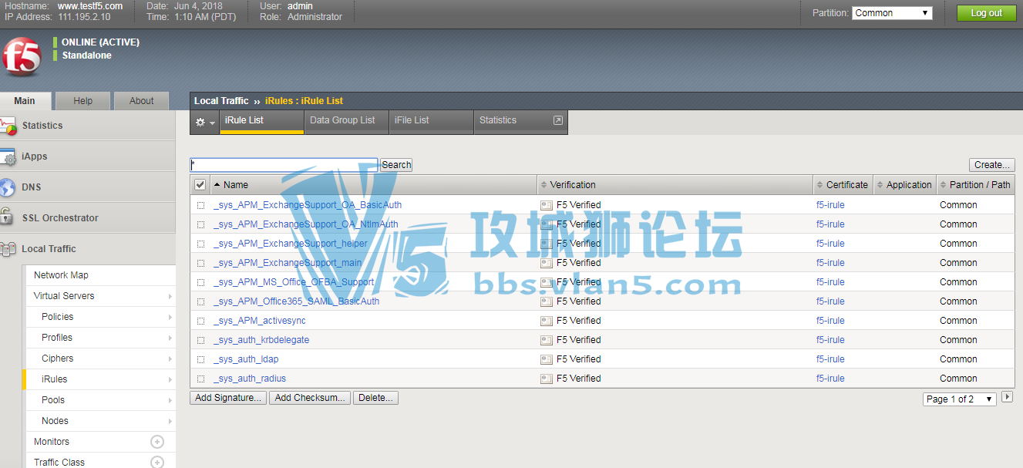Click the Delete... button

[376, 398]
